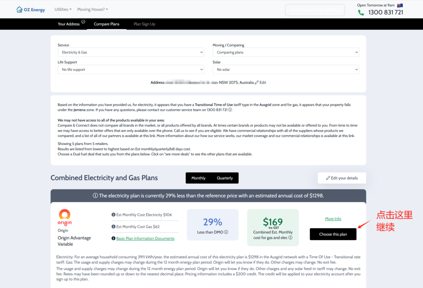Click the pencil icon in Edit your details
Image resolution: width=423 pixels, height=288 pixels.
[328, 178]
